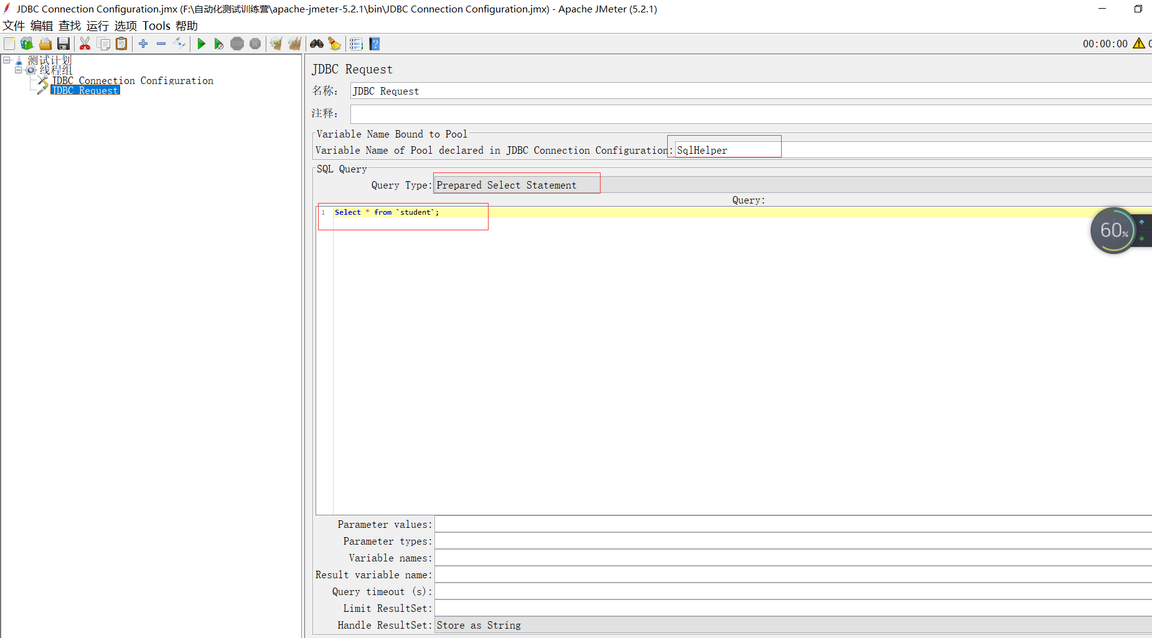Click the pool variable name field SqlHelper
1152x638 pixels.
click(x=913, y=150)
